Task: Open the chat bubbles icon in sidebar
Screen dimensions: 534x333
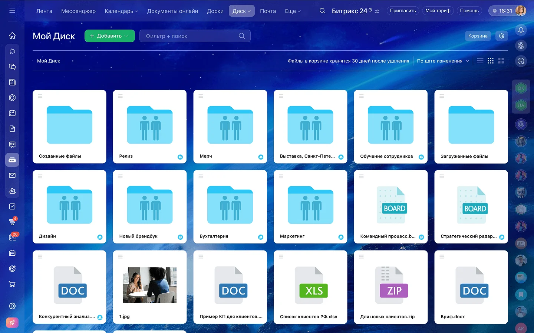Action: [x=12, y=67]
